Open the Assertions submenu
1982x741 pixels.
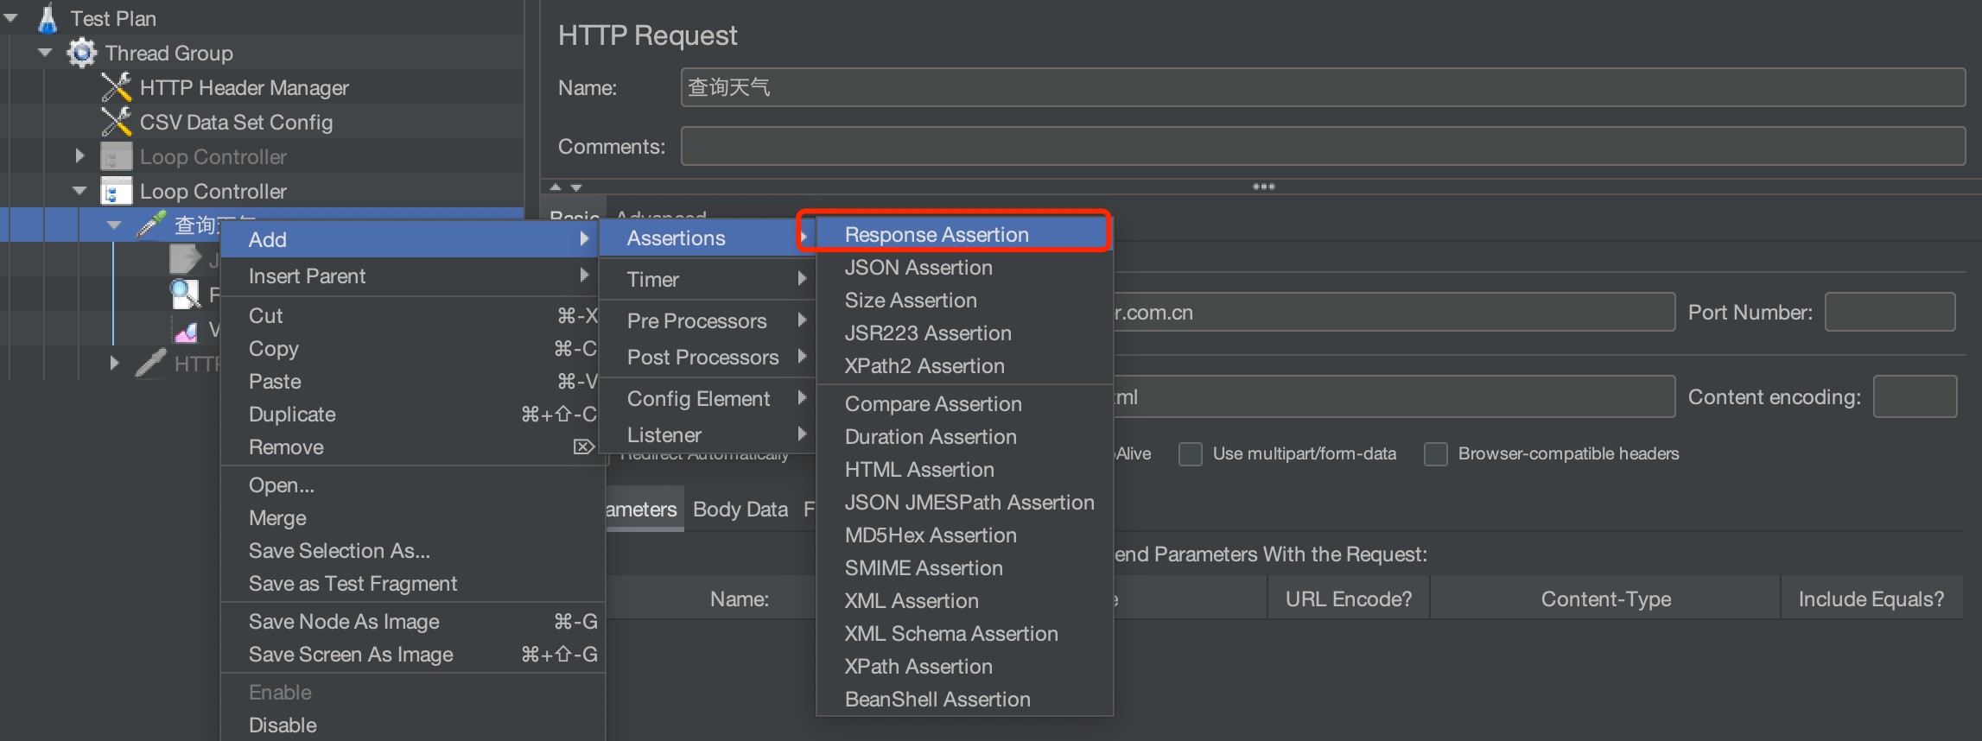pos(707,237)
